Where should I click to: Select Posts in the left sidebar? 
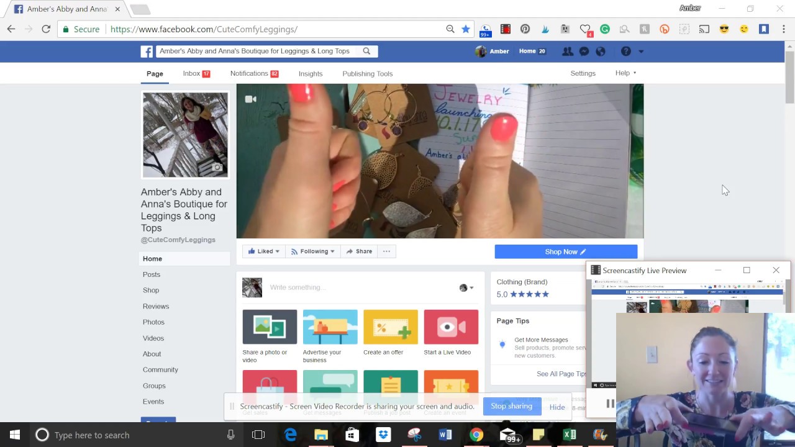pos(152,274)
